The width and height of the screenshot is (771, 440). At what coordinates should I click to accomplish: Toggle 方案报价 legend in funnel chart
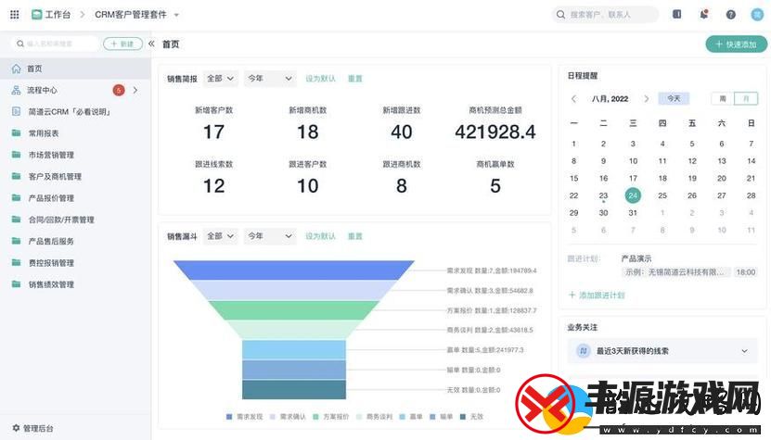(331, 417)
